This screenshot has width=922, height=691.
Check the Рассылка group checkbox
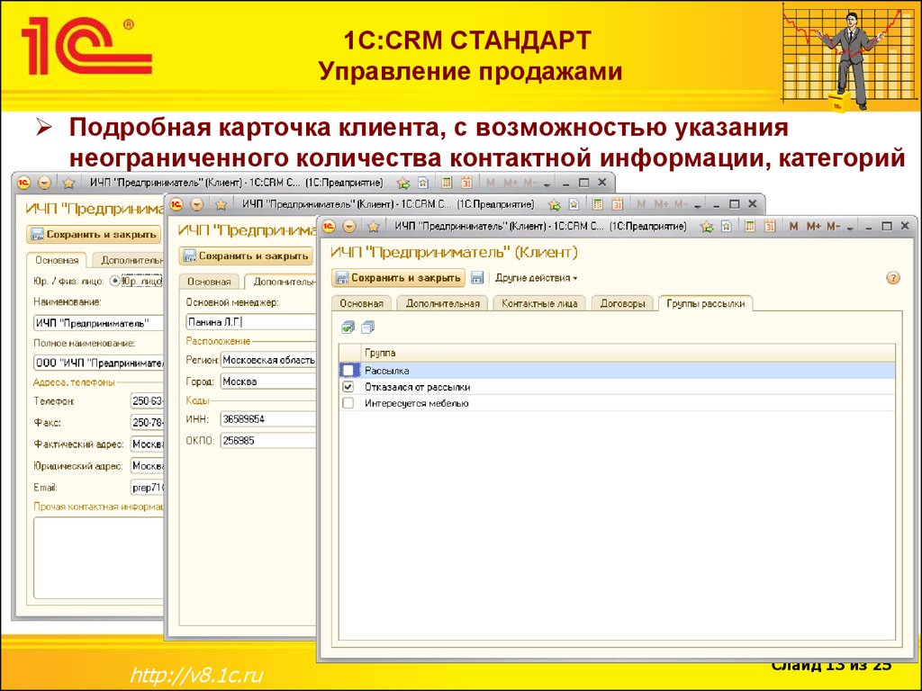(348, 370)
